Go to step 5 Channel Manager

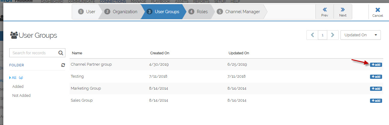[238, 12]
